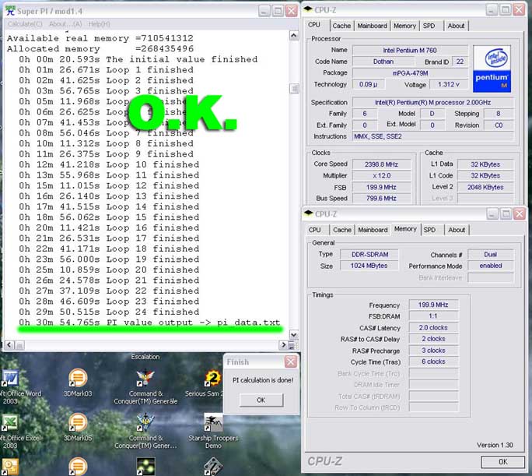This screenshot has width=532, height=476.
Task: Click the Specification field Pentium(R) M processor 2.00GHz
Action: 433,102
